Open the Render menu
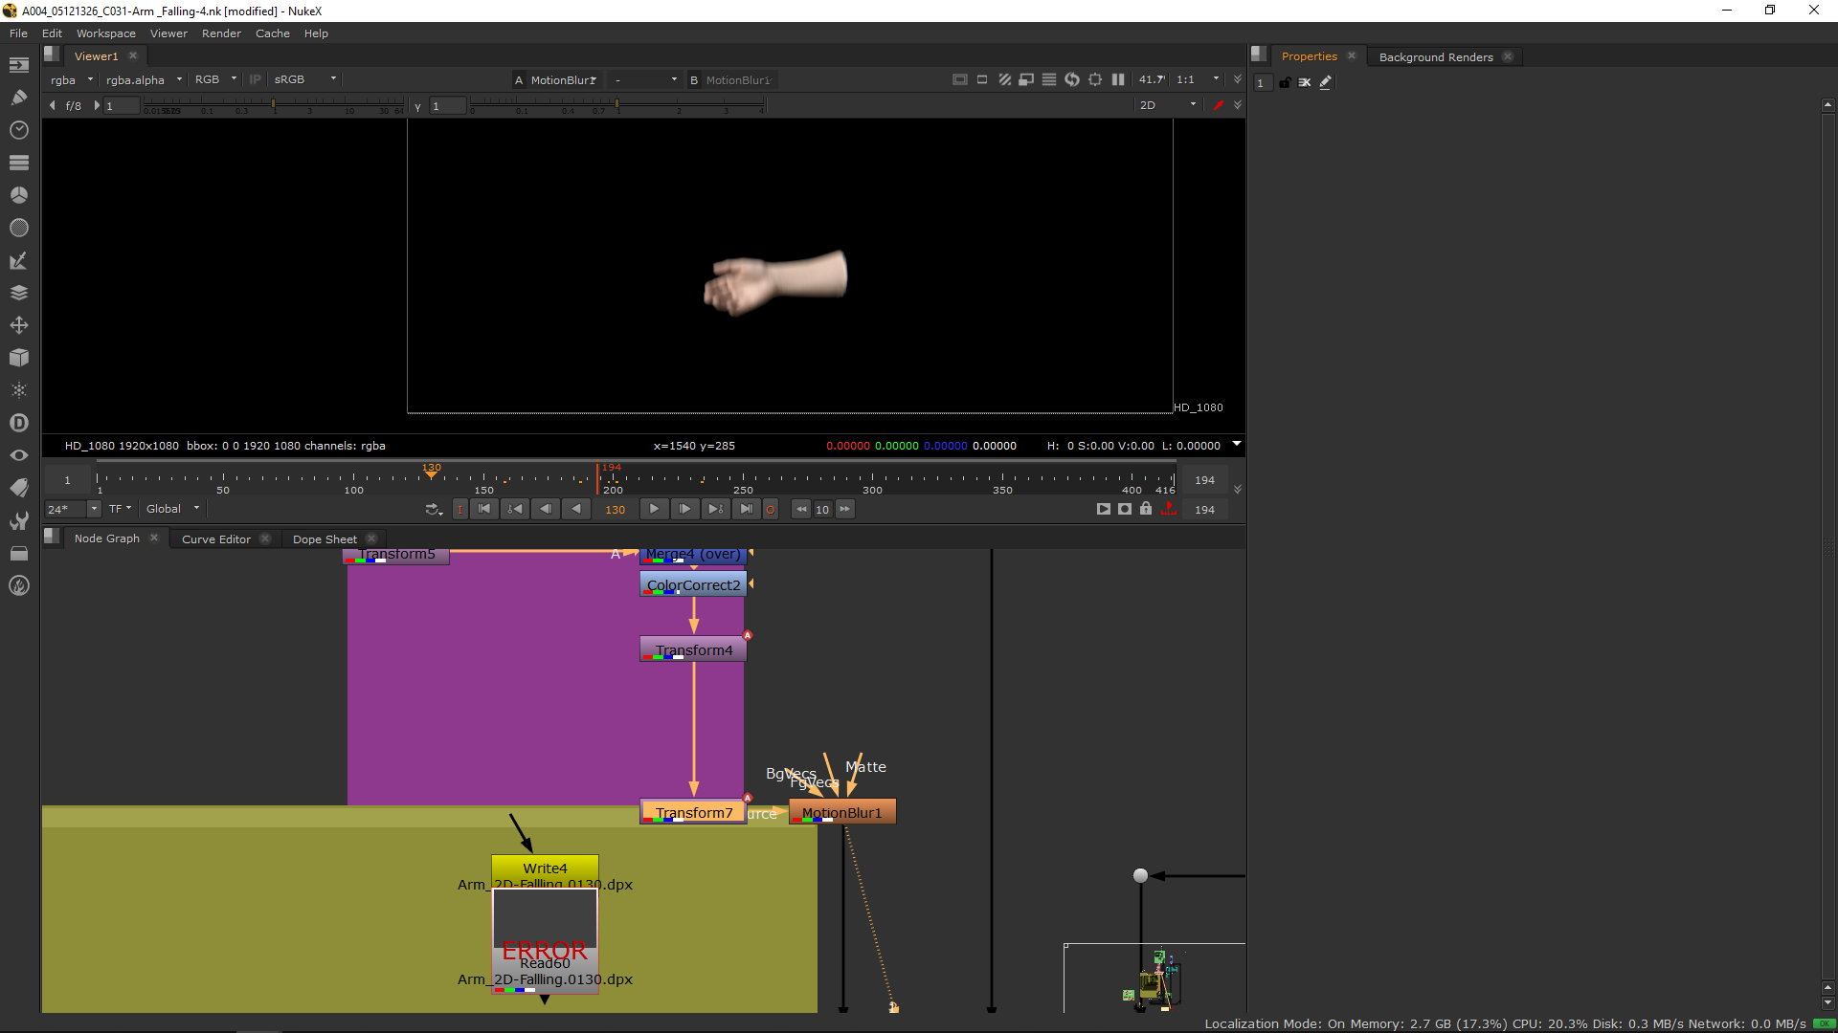The width and height of the screenshot is (1838, 1033). click(221, 33)
